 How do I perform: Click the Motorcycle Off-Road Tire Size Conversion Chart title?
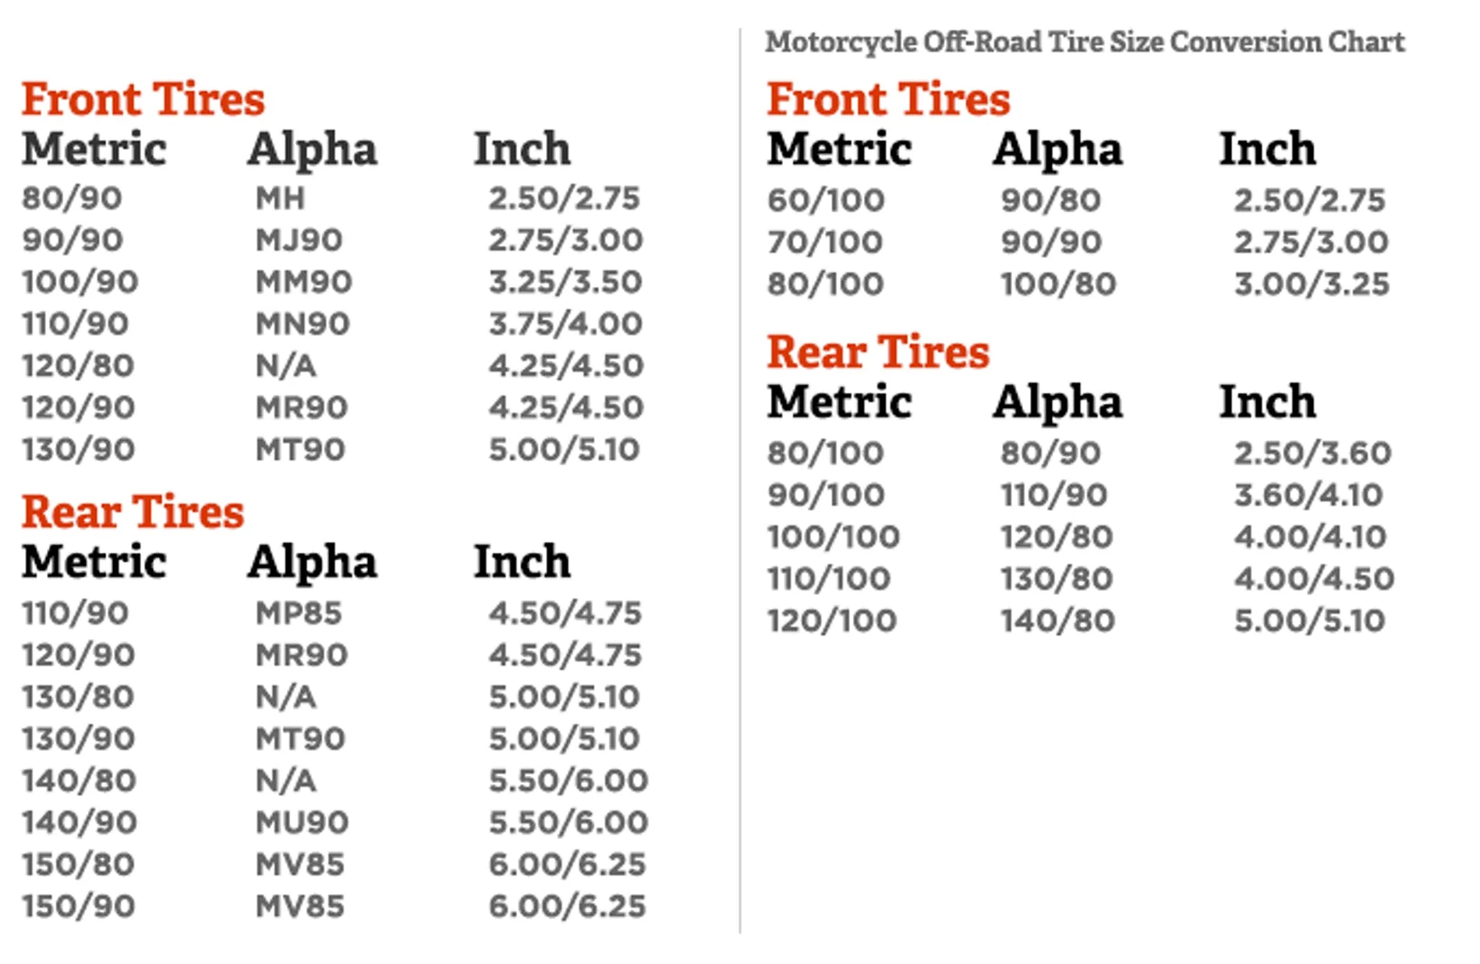click(1084, 42)
